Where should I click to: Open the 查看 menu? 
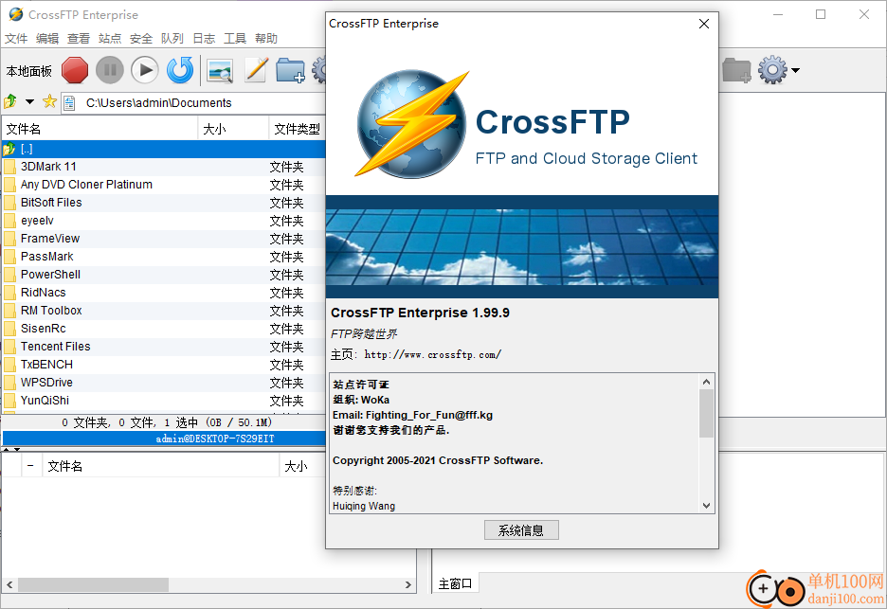[x=79, y=39]
